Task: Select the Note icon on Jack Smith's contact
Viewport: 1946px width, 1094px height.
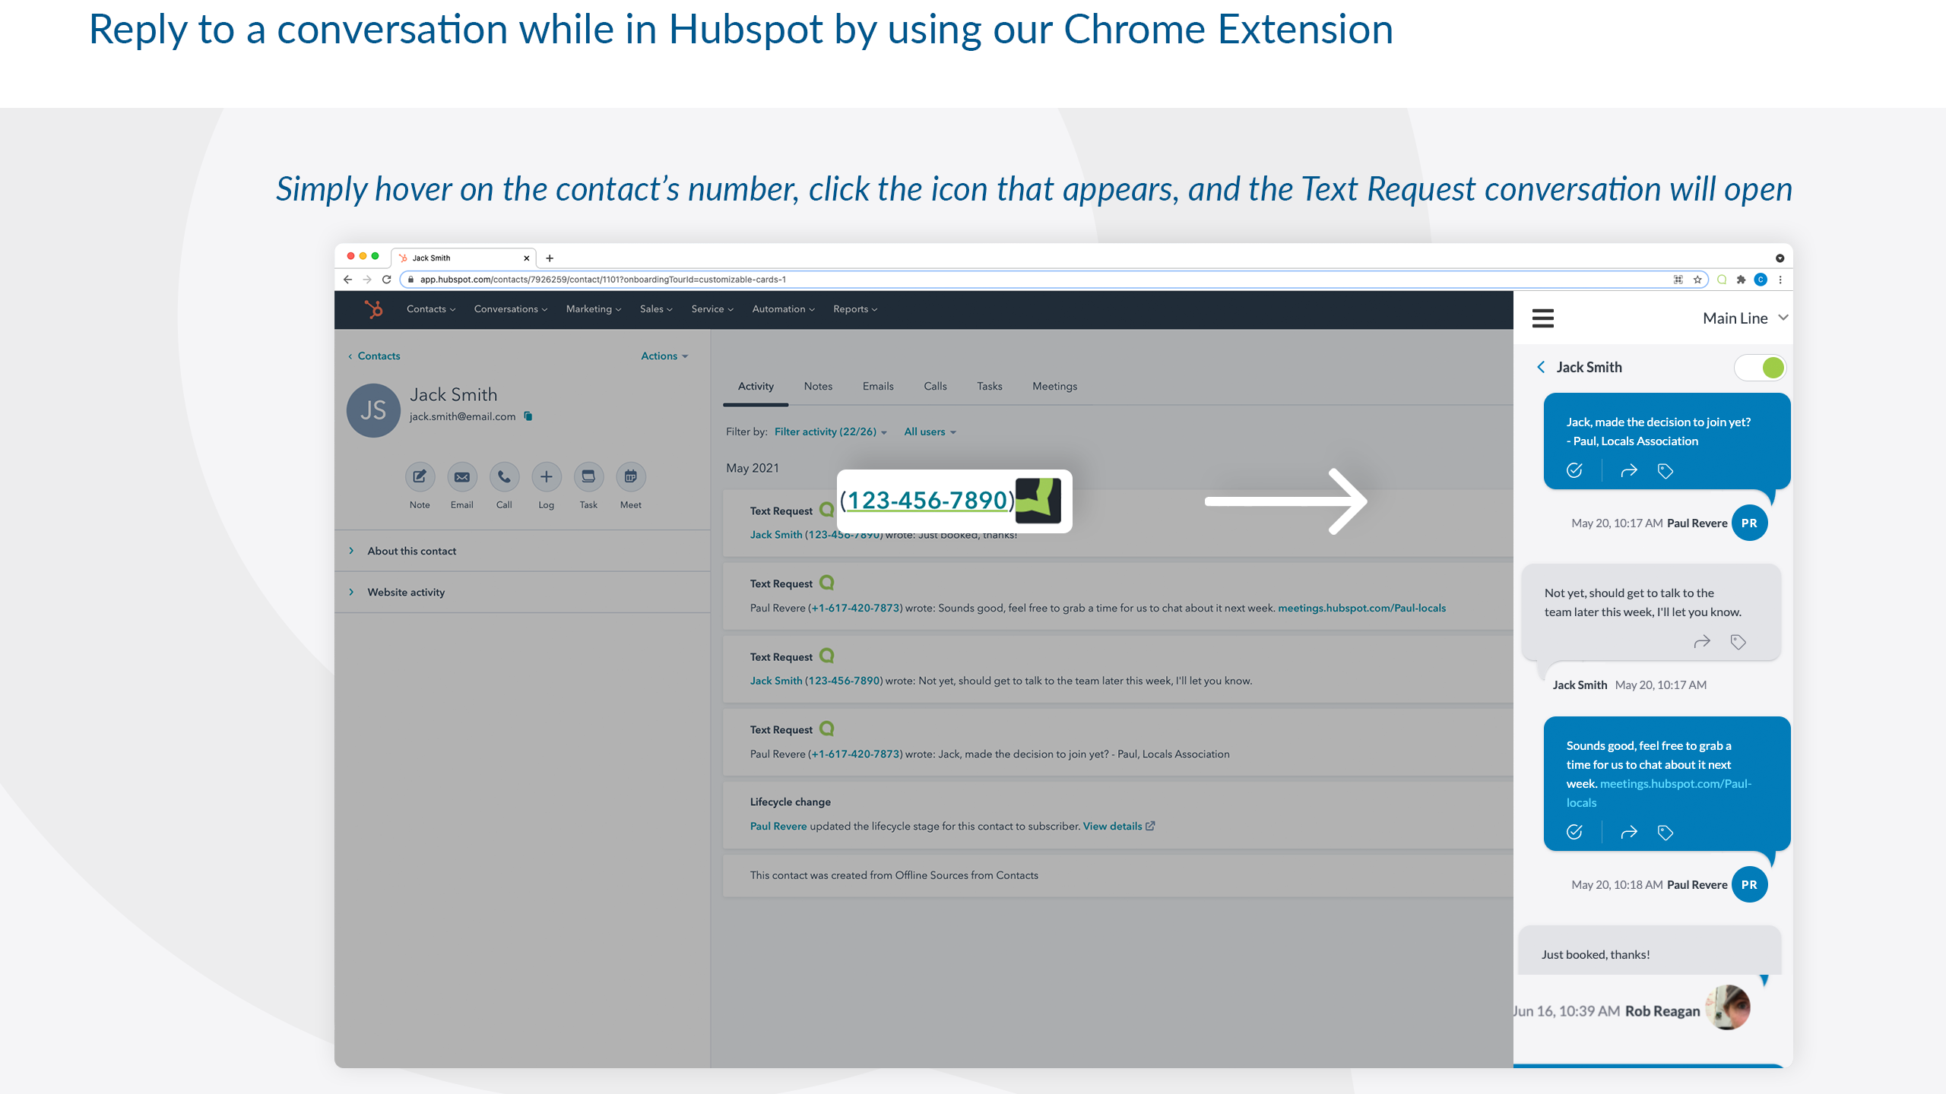Action: click(x=419, y=477)
